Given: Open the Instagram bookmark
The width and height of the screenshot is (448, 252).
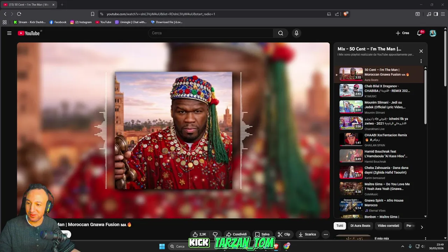Looking at the screenshot, I should click(81, 22).
